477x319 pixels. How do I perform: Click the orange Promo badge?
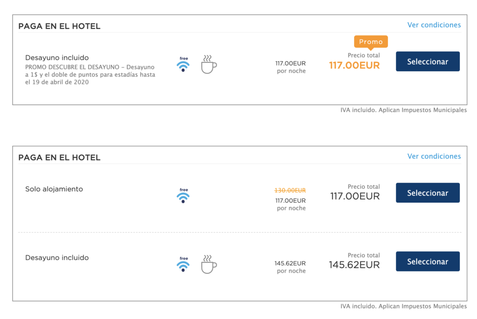(371, 42)
